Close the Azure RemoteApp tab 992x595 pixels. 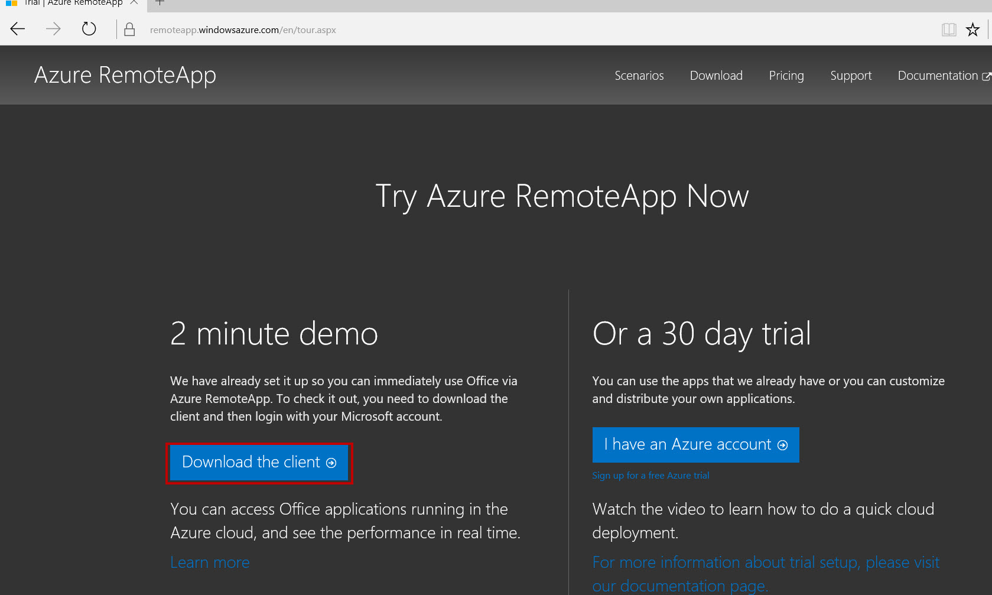click(x=134, y=3)
